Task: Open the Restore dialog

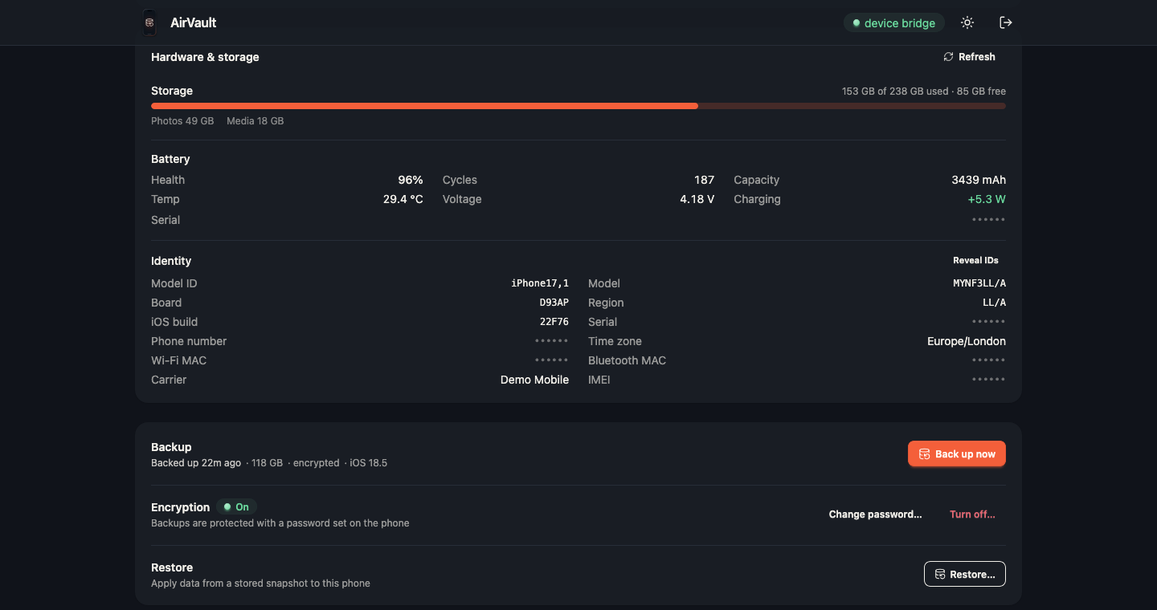Action: click(x=965, y=575)
